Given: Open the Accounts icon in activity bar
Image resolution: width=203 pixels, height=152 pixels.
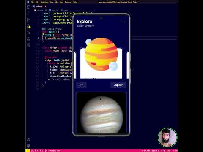Looking at the screenshot, I should (x=29, y=140).
